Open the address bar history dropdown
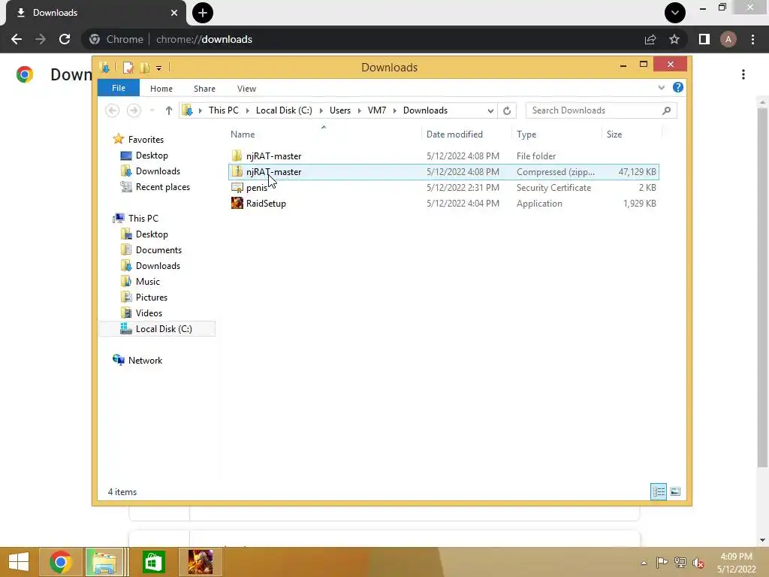 coord(490,111)
